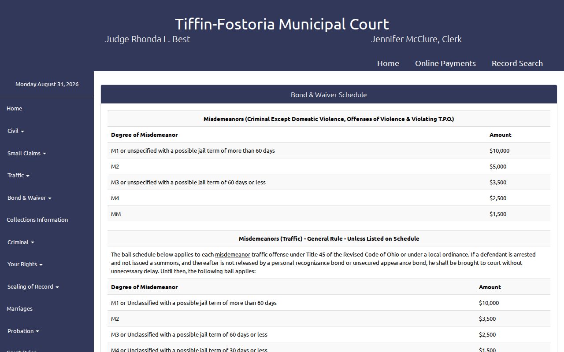The height and width of the screenshot is (352, 564).
Task: Click 'M3 or Unclassified' traffic row text
Action: [189, 334]
